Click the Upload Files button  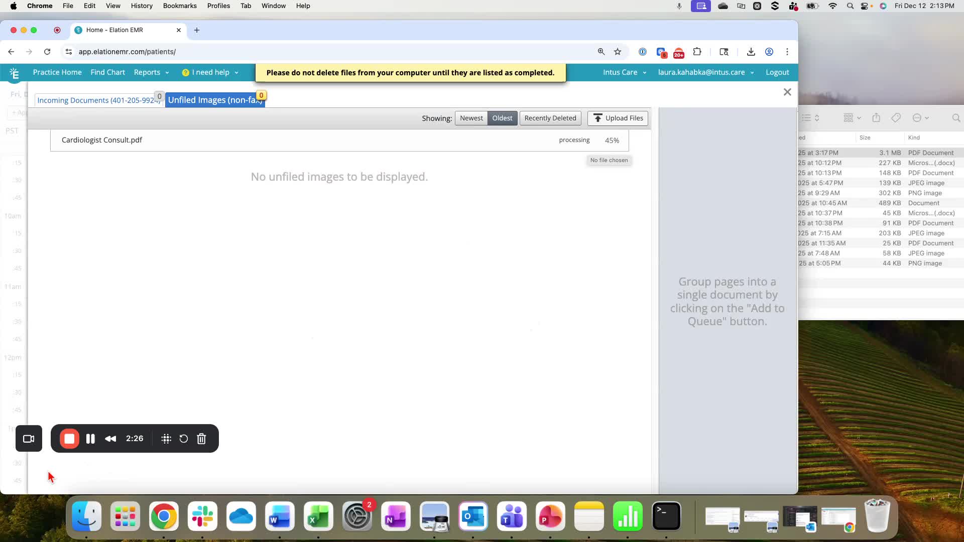pos(618,118)
